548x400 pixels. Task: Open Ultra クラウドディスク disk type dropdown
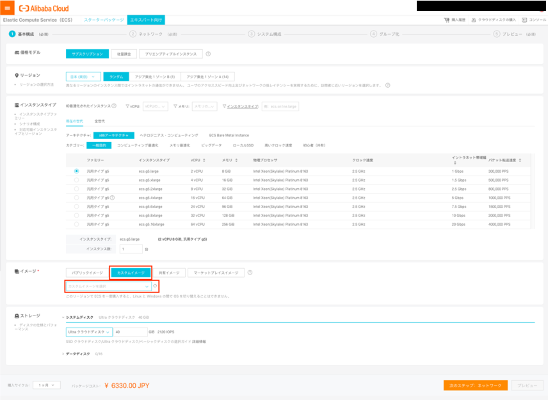coord(89,332)
